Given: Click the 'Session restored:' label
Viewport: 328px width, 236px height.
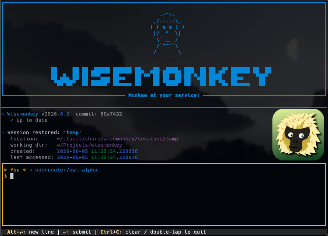Looking at the screenshot, I should [33, 132].
